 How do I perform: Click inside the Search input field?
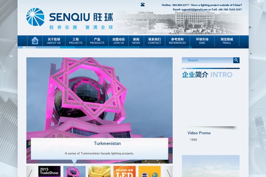(x=207, y=60)
